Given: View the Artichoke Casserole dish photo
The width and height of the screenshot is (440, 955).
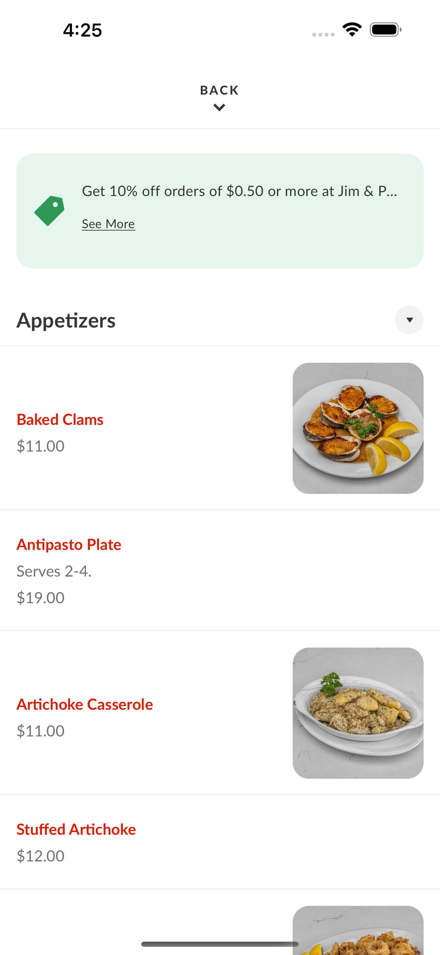Looking at the screenshot, I should [358, 713].
